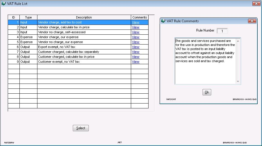
Task: Close the VAT Rule List window
Action: tap(256, 3)
